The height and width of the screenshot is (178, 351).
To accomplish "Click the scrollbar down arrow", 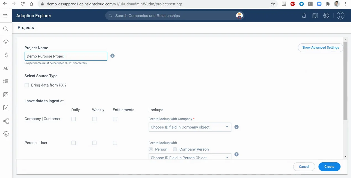I will [345, 157].
